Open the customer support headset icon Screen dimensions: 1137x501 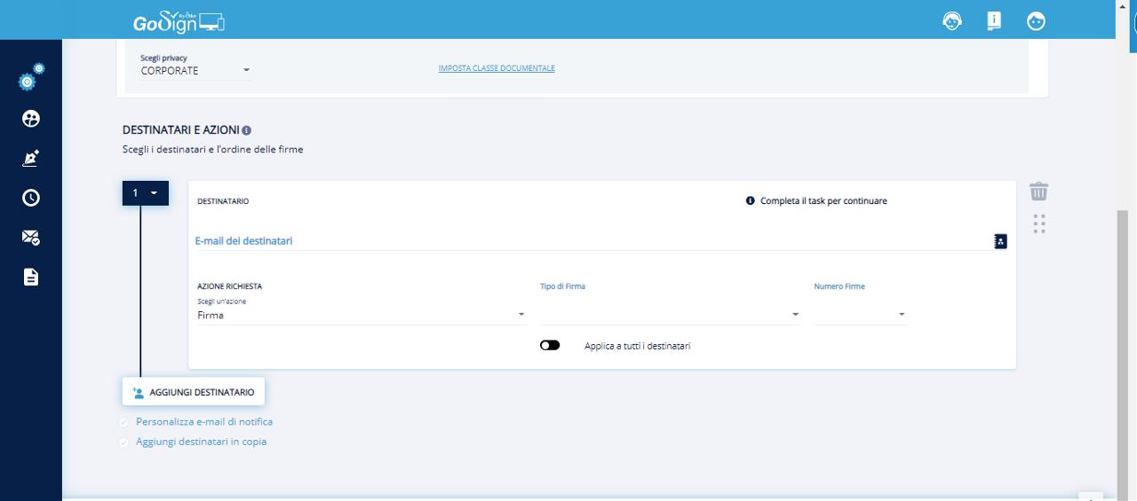(x=952, y=21)
